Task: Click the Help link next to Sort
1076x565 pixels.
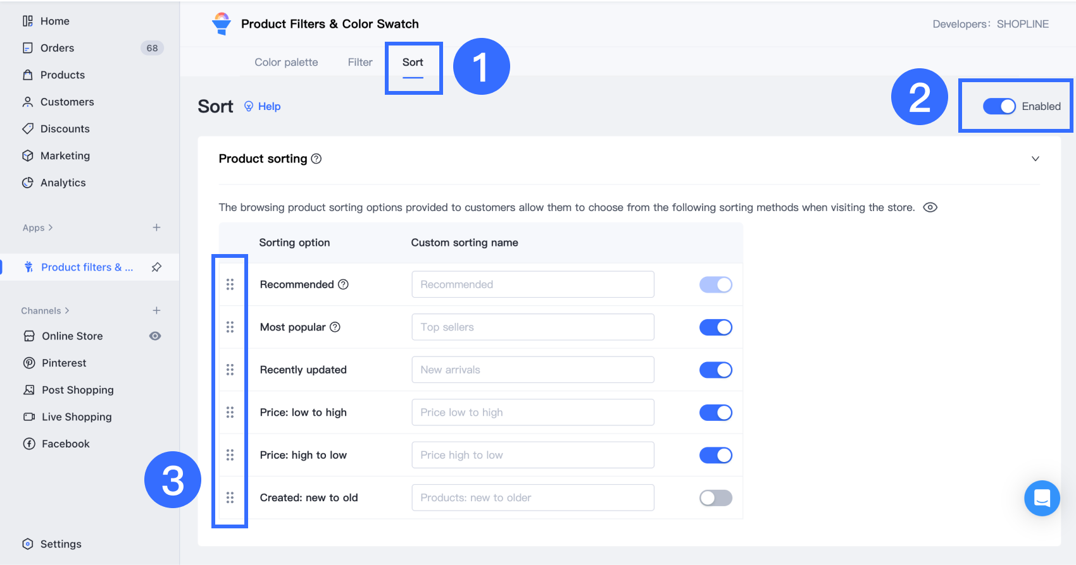Action: coord(268,106)
